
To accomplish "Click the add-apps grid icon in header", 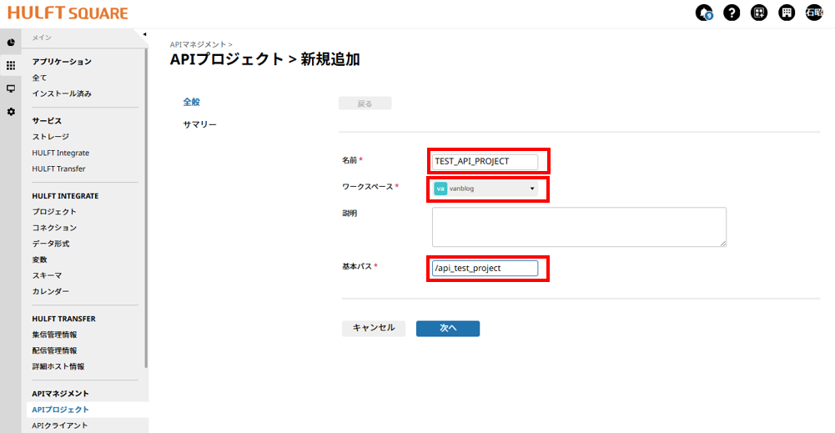I will [x=758, y=13].
